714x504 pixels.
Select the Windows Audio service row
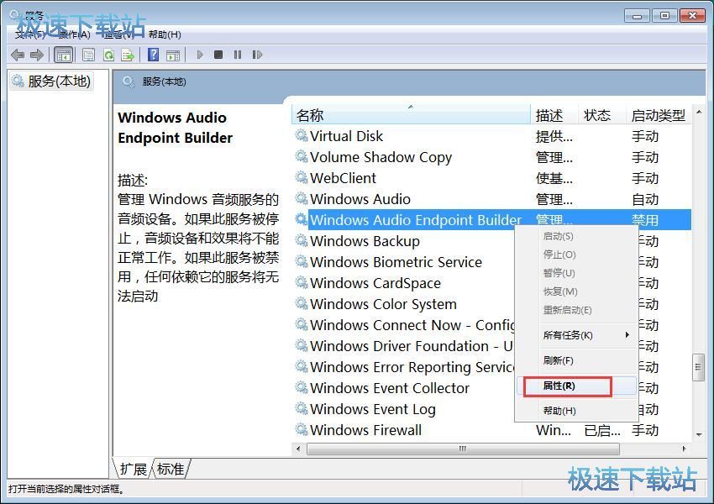491,199
